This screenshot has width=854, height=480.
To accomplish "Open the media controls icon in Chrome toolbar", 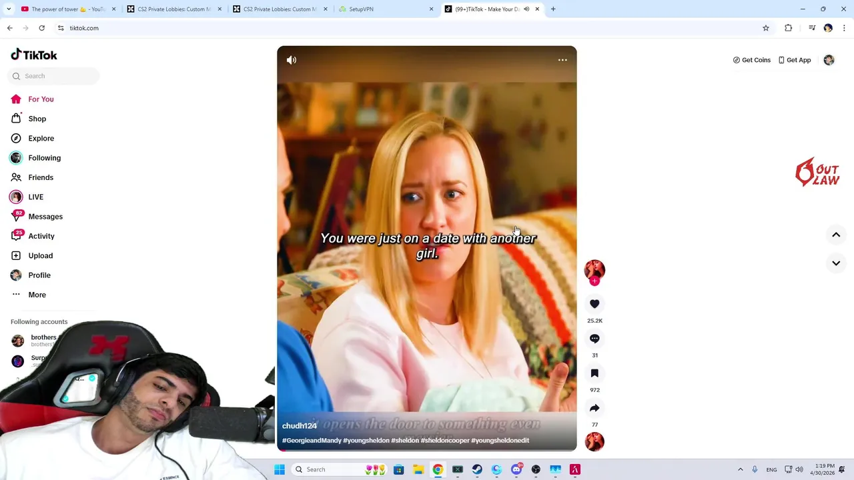I will coord(812,28).
